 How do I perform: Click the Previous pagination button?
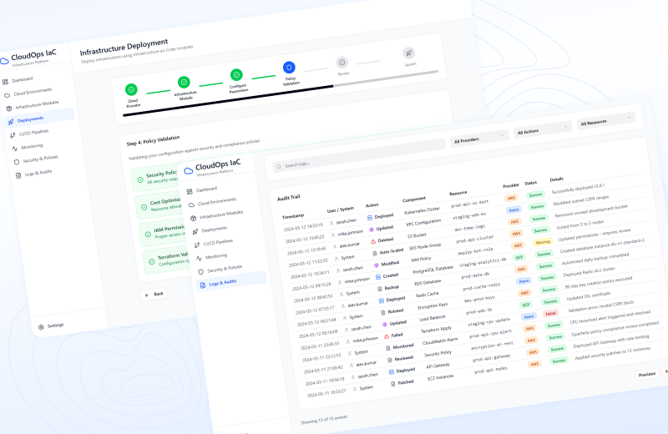pos(646,374)
